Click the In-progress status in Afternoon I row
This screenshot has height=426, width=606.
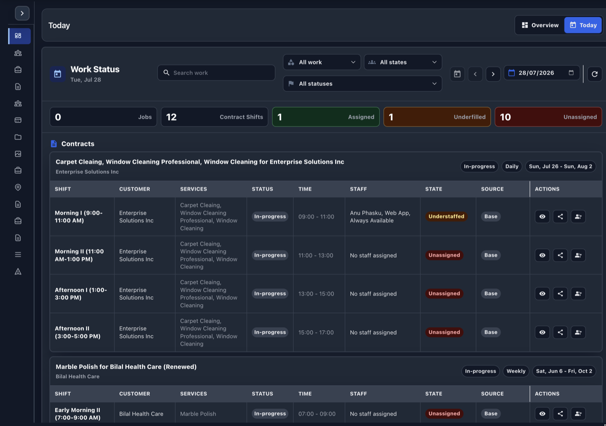pyautogui.click(x=270, y=294)
